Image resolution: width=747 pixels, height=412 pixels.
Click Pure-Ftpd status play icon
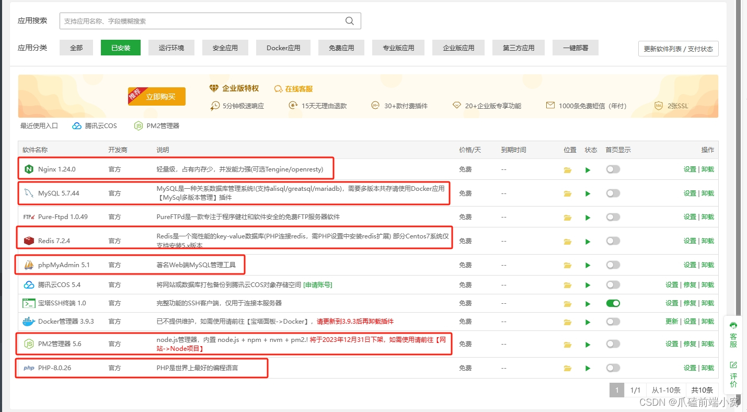(x=588, y=217)
